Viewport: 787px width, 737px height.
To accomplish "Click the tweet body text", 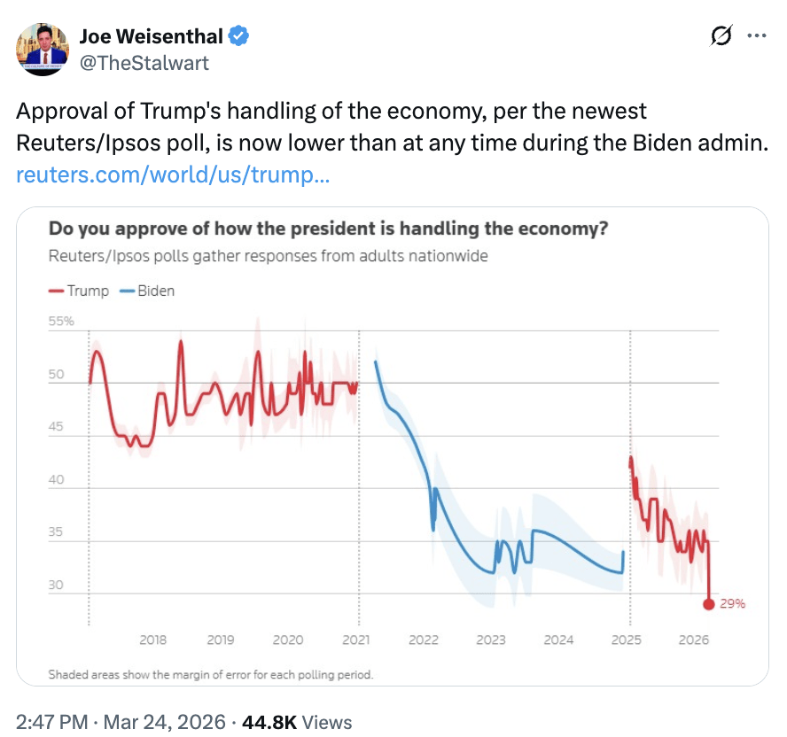I will pyautogui.click(x=390, y=127).
